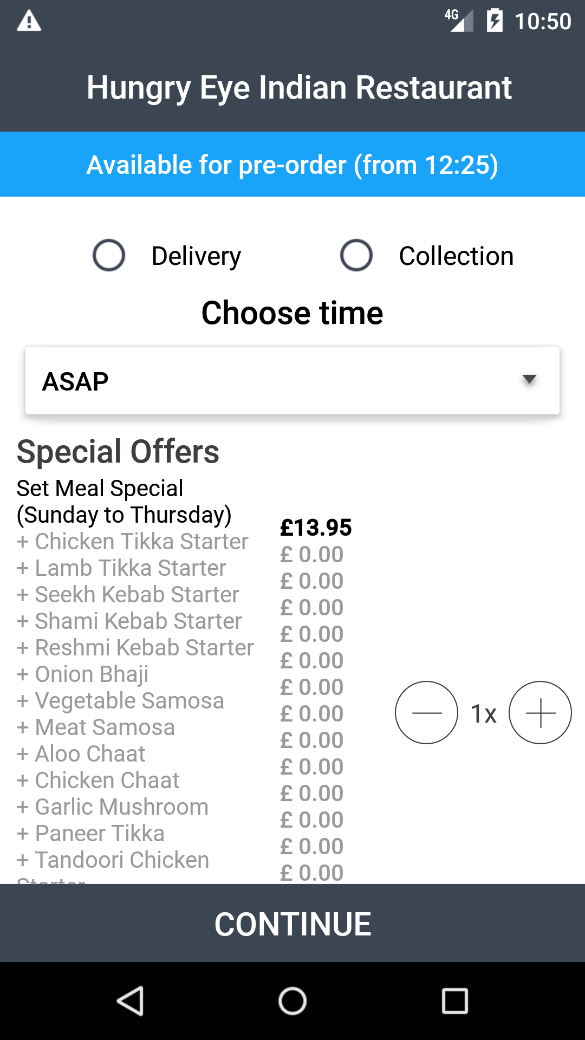Tap the Set Meal Special title

coord(124,502)
